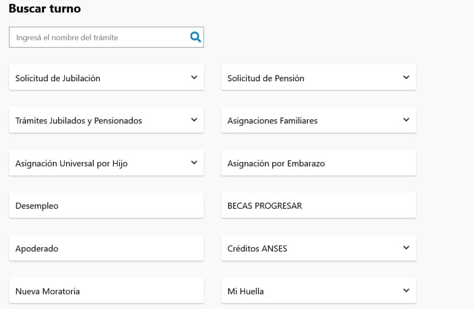
Task: Open the Asignación por Embarazo option
Action: 318,163
